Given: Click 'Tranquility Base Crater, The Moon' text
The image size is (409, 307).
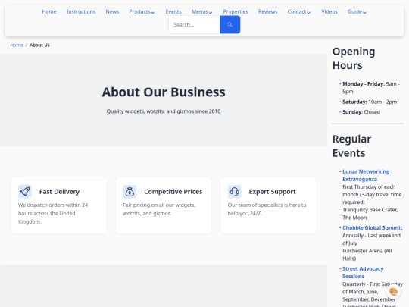Looking at the screenshot, I should pos(370,214).
